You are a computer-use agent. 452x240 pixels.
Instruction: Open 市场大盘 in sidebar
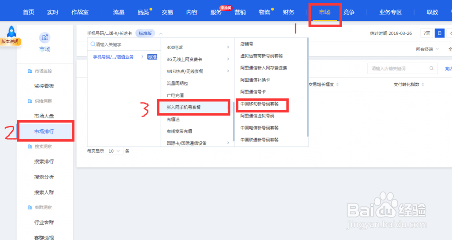pos(44,116)
